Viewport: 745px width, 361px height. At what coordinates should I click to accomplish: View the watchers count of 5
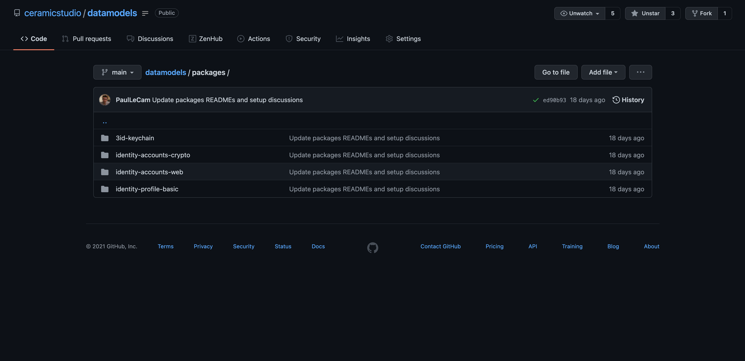[613, 13]
